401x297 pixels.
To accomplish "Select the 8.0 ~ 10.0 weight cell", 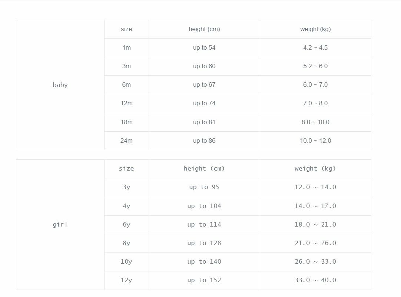I will click(x=315, y=122).
